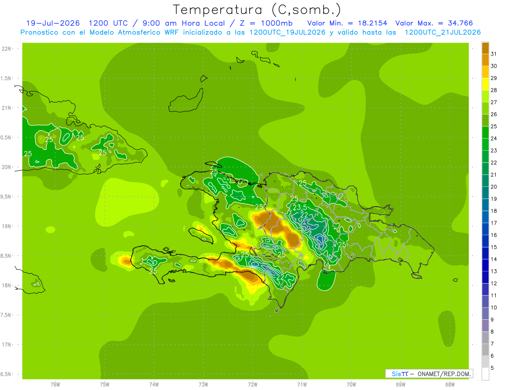Click the '19-Jul-2026' date text
505x390 pixels.
53,23
